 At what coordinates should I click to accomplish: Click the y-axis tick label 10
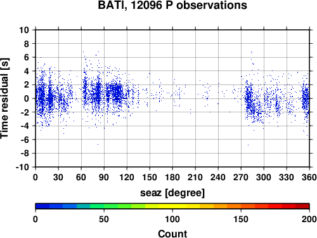tap(24, 30)
